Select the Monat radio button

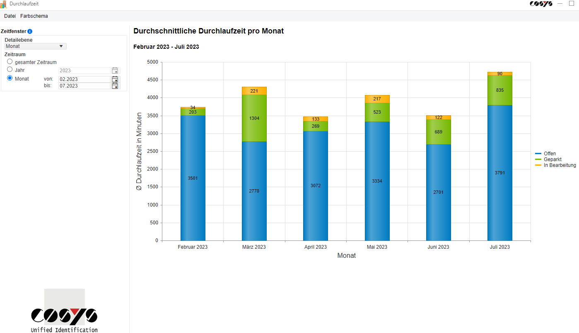click(x=10, y=78)
